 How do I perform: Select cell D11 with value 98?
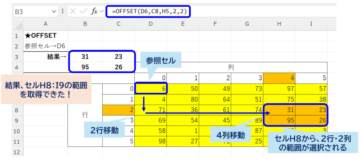(151, 142)
